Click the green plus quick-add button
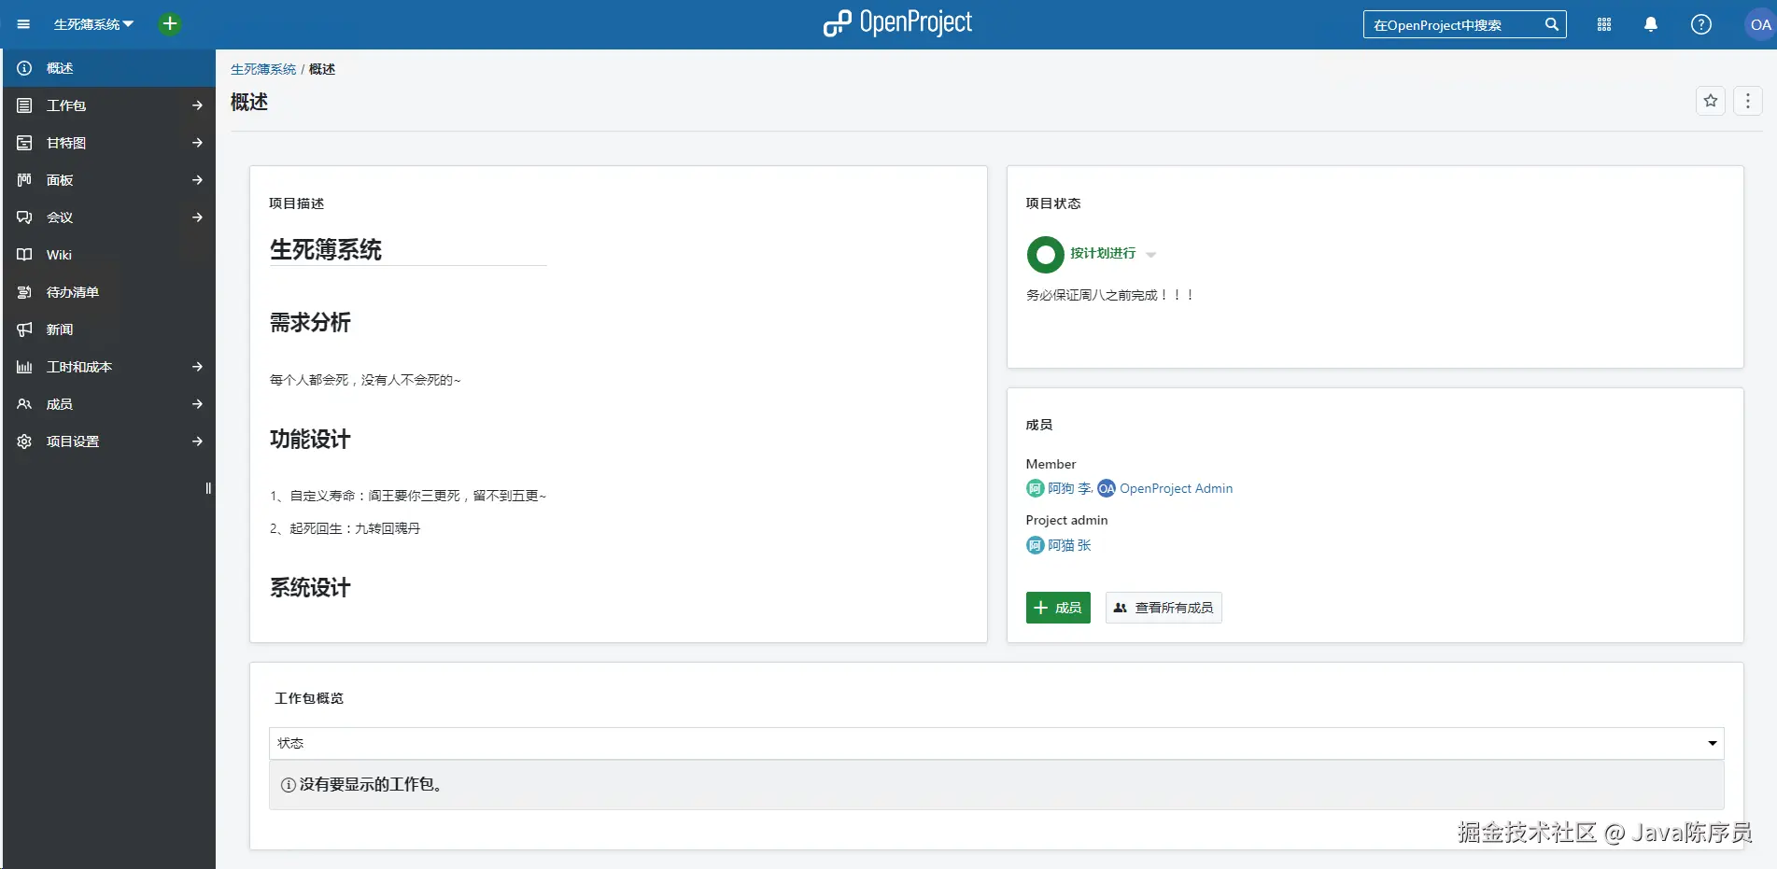 point(170,24)
